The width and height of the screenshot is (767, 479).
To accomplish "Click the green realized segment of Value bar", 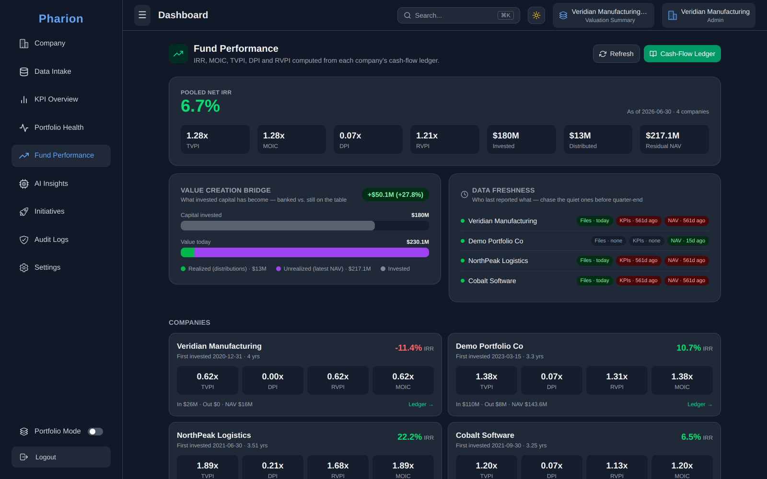I will coord(187,252).
